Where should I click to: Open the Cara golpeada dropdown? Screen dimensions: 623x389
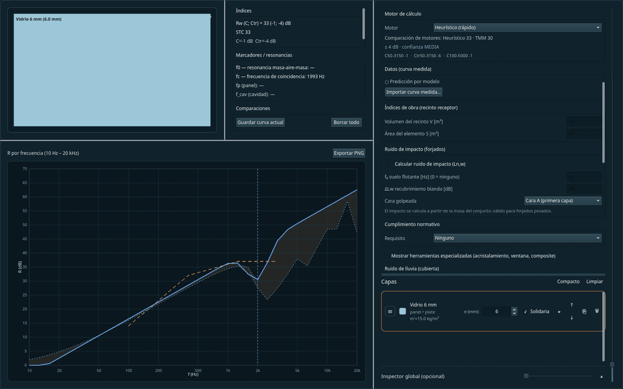click(x=563, y=200)
